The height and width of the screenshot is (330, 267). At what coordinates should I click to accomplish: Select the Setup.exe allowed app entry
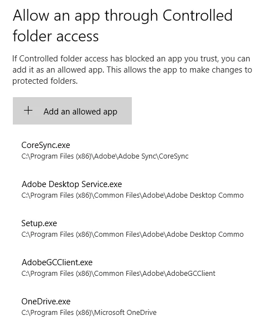(x=133, y=228)
